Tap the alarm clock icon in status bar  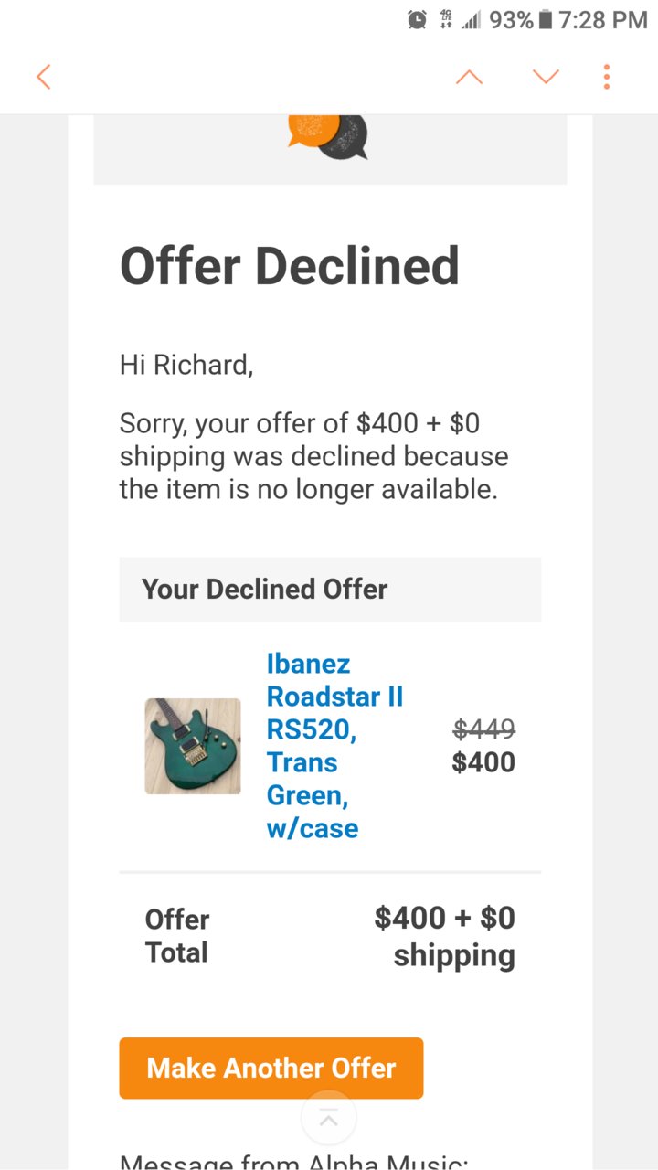[x=417, y=19]
